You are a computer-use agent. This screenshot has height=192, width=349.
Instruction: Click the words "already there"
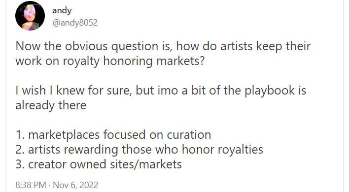pyautogui.click(x=51, y=105)
